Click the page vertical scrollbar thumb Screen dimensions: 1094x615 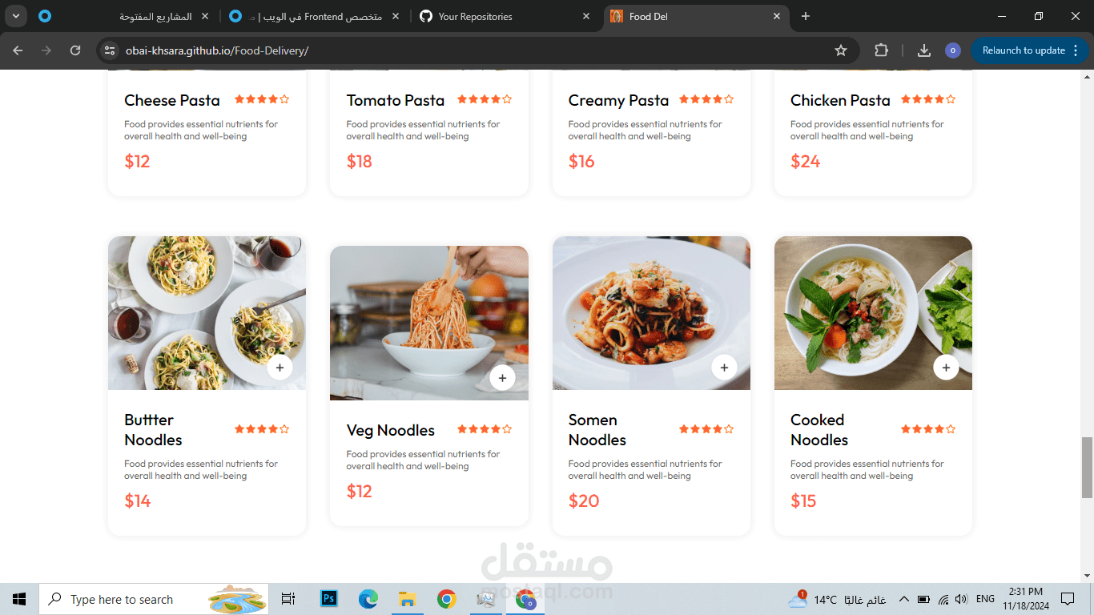1087,468
